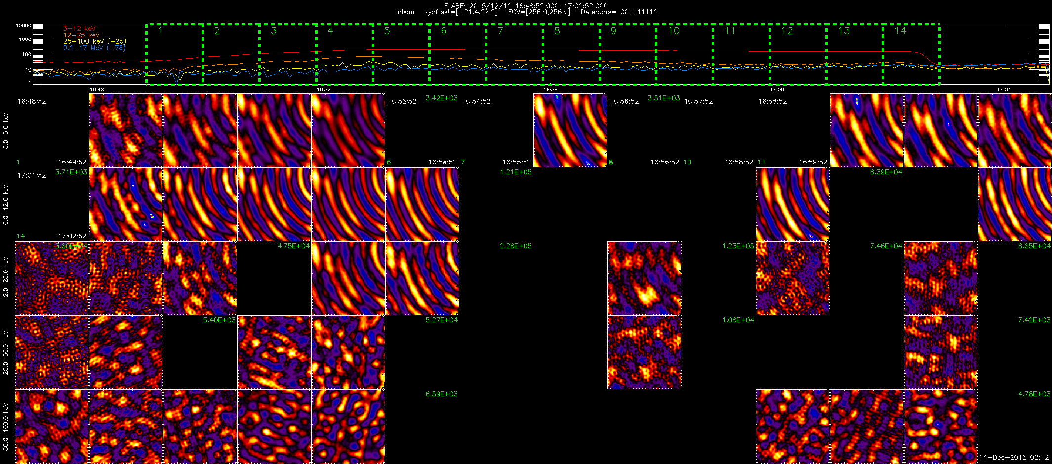Open the last image in the 6.0-12.0 keV row
The width and height of the screenshot is (1052, 464).
coord(1015,204)
